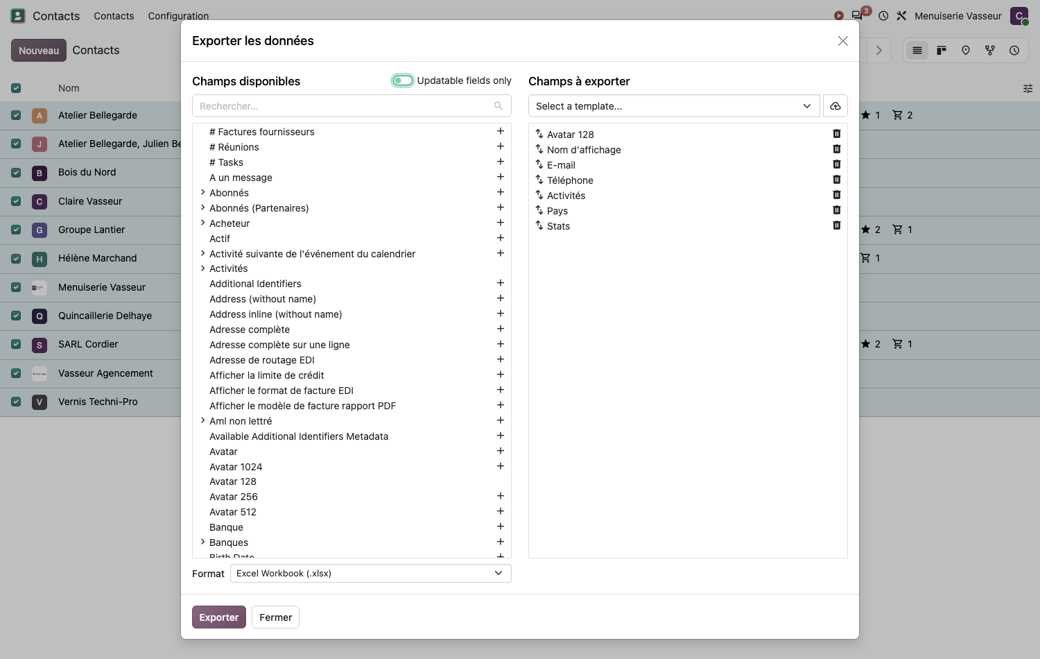Image resolution: width=1040 pixels, height=659 pixels.
Task: Click the Fermer button
Action: [276, 617]
